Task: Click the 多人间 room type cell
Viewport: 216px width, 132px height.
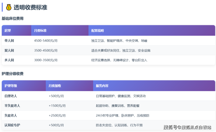Action: (x=9, y=60)
